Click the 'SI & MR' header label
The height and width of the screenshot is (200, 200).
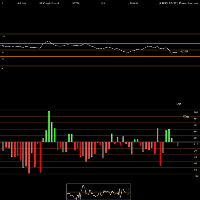[21, 3]
